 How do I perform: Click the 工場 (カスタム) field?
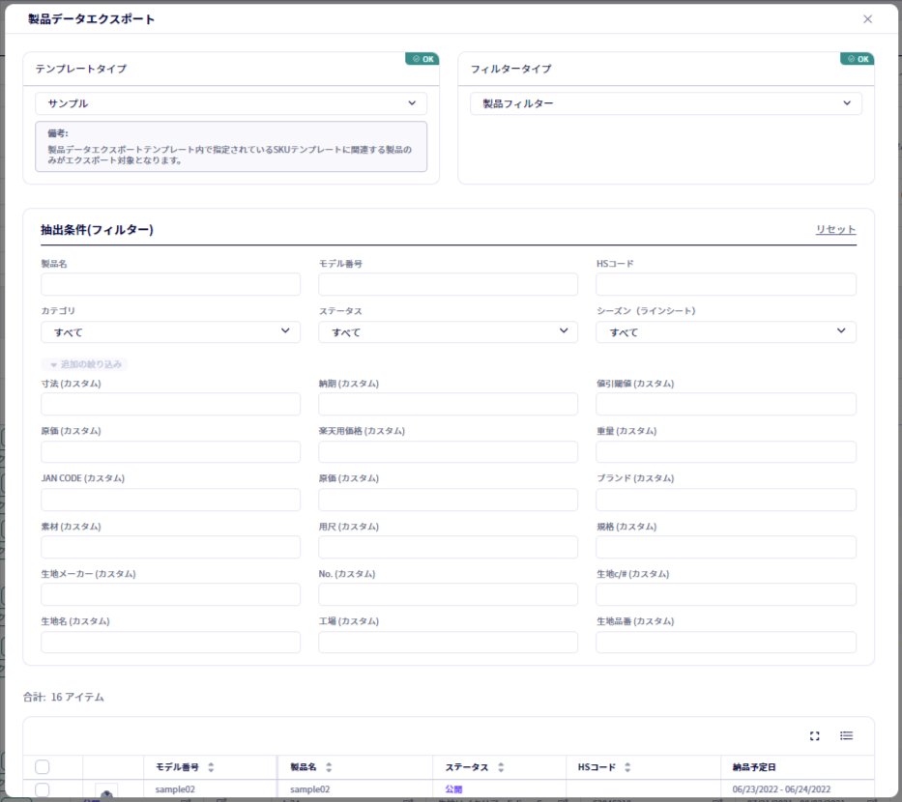[x=449, y=643]
